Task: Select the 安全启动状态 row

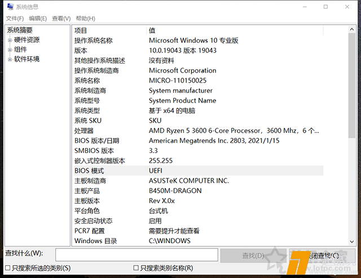Action: pos(198,221)
